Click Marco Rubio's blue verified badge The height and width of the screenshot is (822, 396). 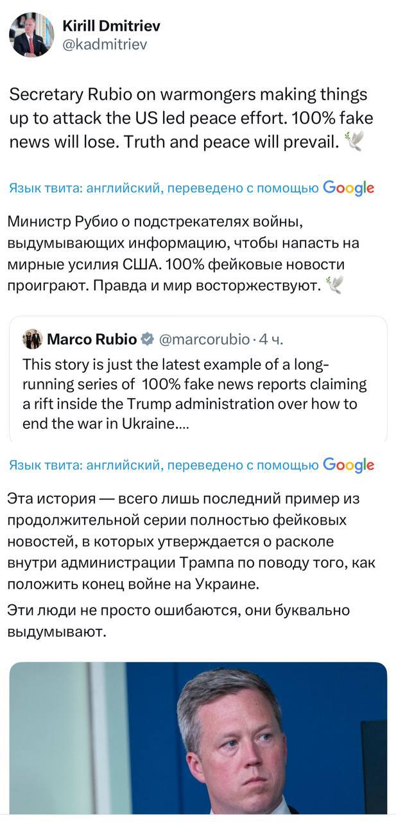point(147,339)
